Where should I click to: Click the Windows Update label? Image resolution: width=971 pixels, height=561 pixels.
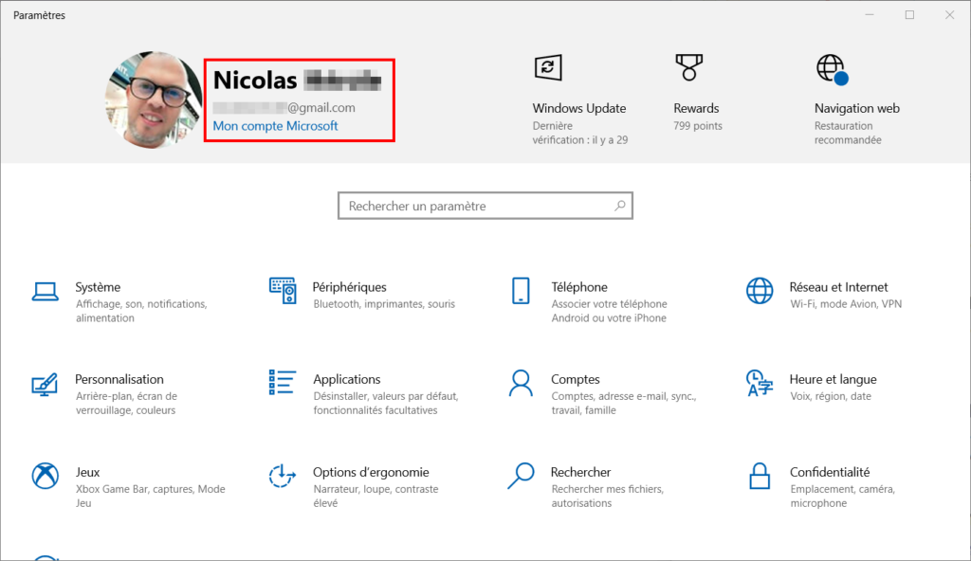point(579,108)
